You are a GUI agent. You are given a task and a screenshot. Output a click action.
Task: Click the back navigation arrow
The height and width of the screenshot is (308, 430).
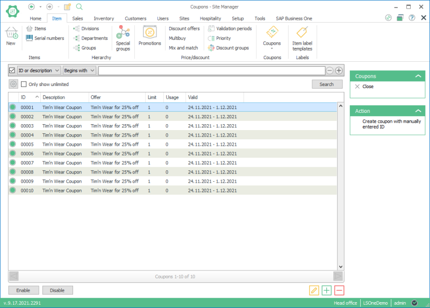click(32, 6)
